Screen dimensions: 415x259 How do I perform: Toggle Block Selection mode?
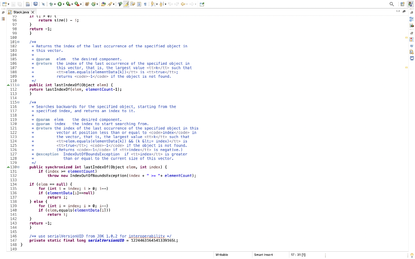[x=139, y=4]
